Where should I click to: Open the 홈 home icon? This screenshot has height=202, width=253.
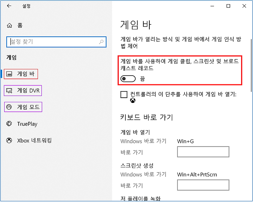[9, 26]
